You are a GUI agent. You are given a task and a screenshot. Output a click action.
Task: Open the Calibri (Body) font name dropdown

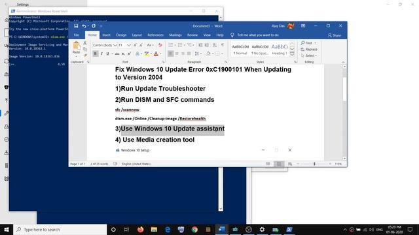pyautogui.click(x=115, y=45)
